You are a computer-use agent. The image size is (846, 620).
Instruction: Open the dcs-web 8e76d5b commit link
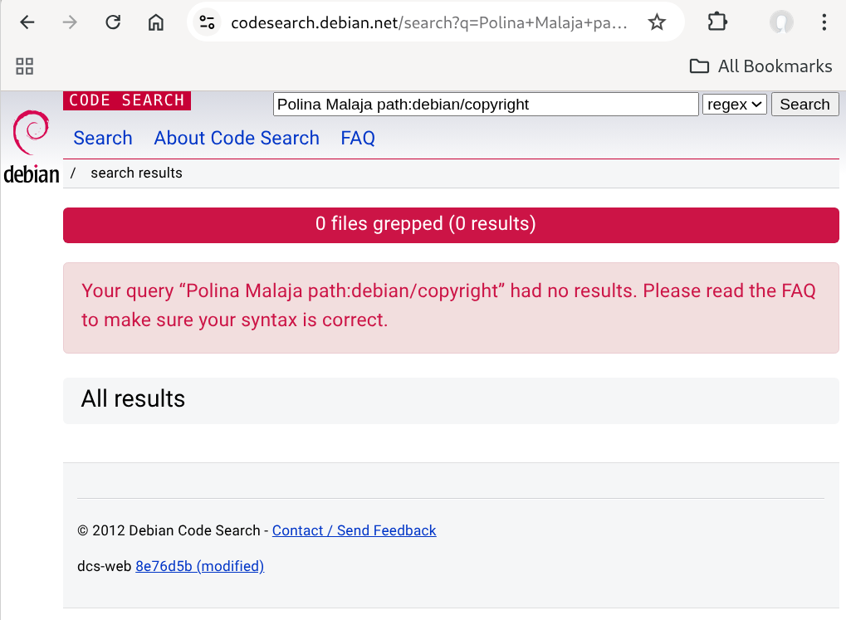(199, 566)
